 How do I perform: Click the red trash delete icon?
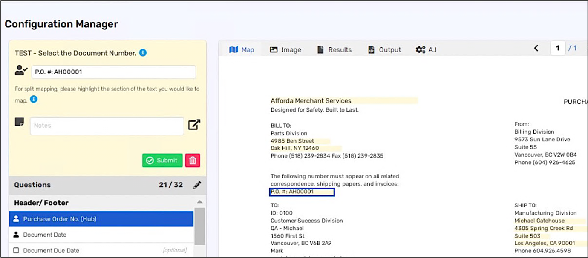point(193,161)
